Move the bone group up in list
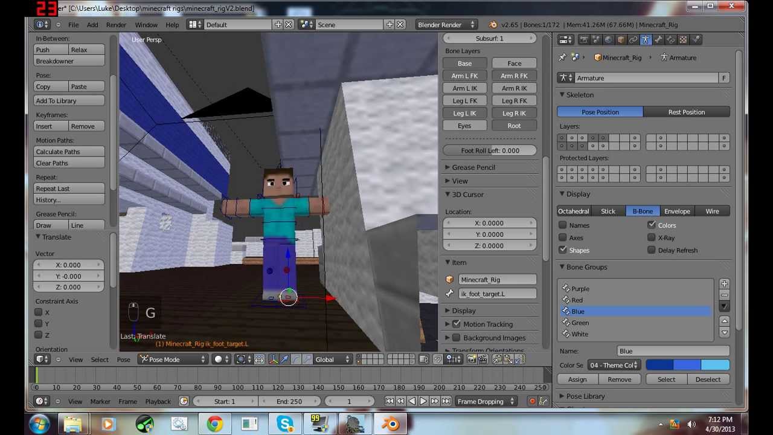The width and height of the screenshot is (773, 435). [x=724, y=321]
